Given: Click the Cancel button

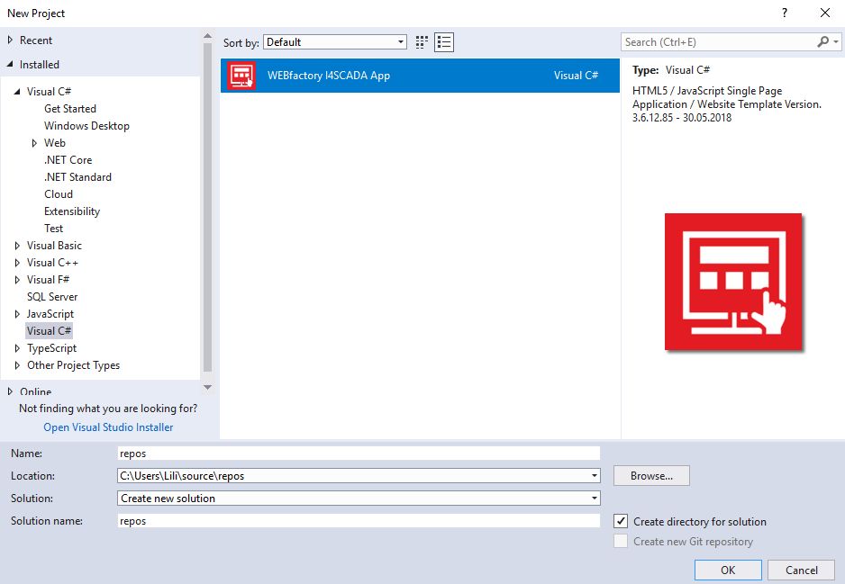Looking at the screenshot, I should [x=802, y=570].
